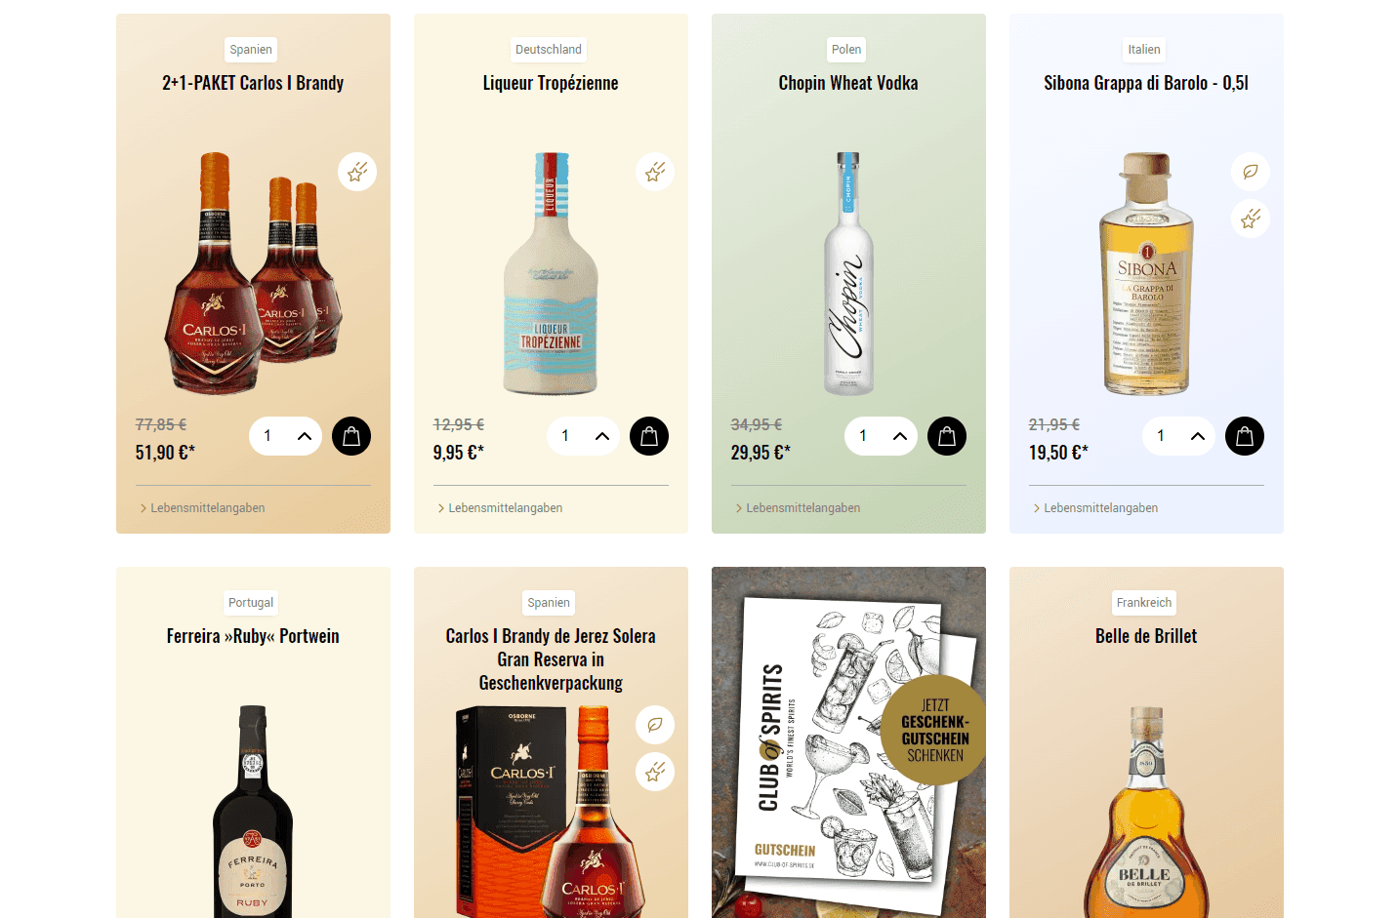
Task: Click the Chopin vodka bottle image
Action: click(x=848, y=273)
